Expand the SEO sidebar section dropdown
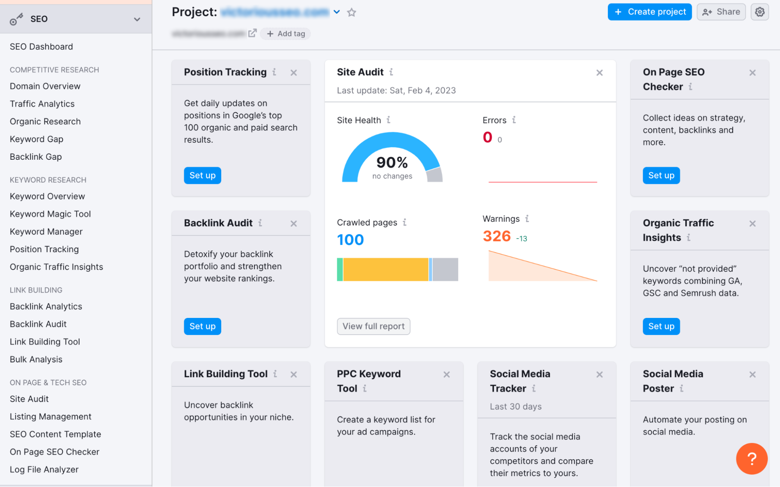Screen dimensions: 780x487 coord(137,19)
